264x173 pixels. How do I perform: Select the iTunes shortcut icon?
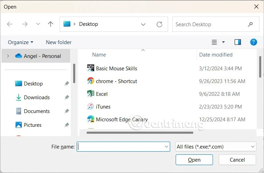(90, 106)
